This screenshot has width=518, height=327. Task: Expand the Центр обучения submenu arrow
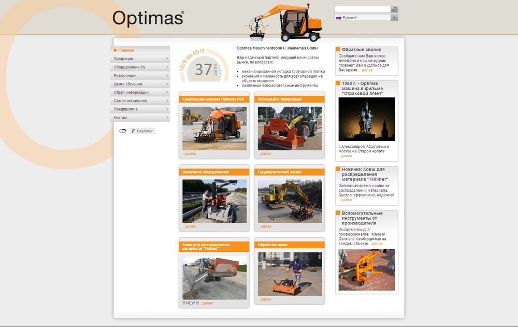tap(167, 84)
